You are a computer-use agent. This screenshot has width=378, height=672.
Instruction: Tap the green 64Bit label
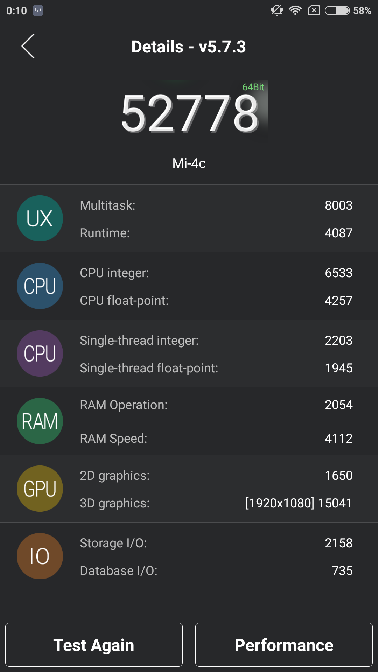coord(253,87)
